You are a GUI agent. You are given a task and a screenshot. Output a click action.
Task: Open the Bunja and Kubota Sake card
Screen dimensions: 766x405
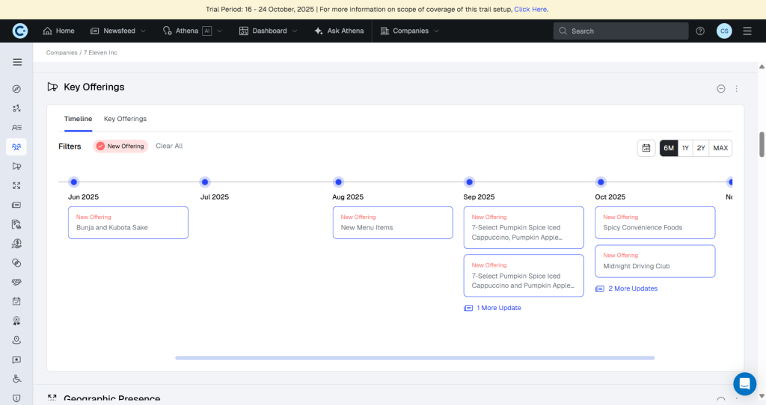(128, 223)
